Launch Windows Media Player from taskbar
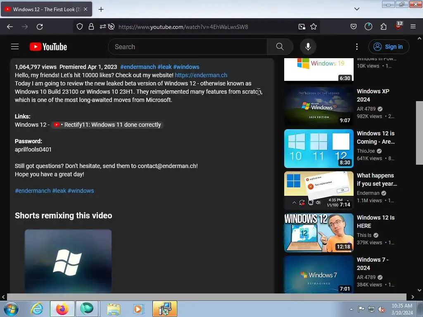The height and width of the screenshot is (317, 423). (138, 309)
